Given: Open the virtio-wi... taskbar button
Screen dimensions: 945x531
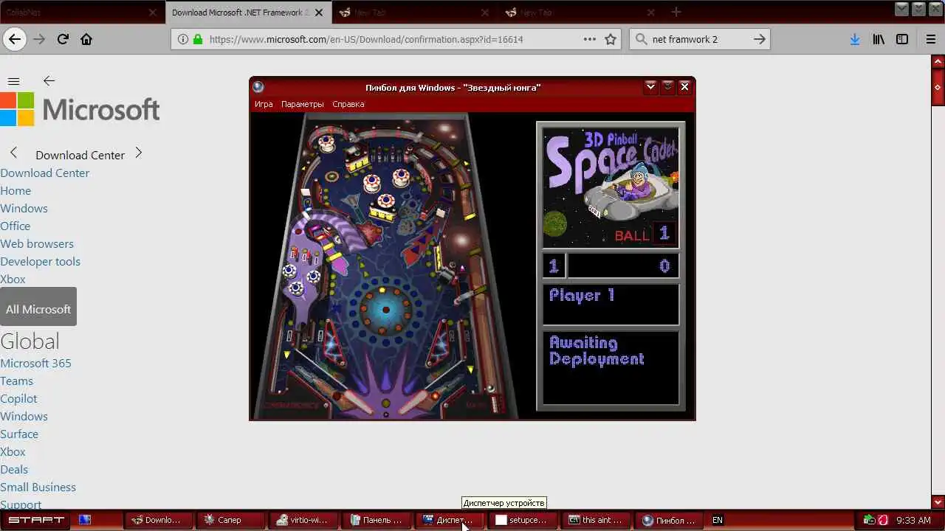Looking at the screenshot, I should point(303,520).
